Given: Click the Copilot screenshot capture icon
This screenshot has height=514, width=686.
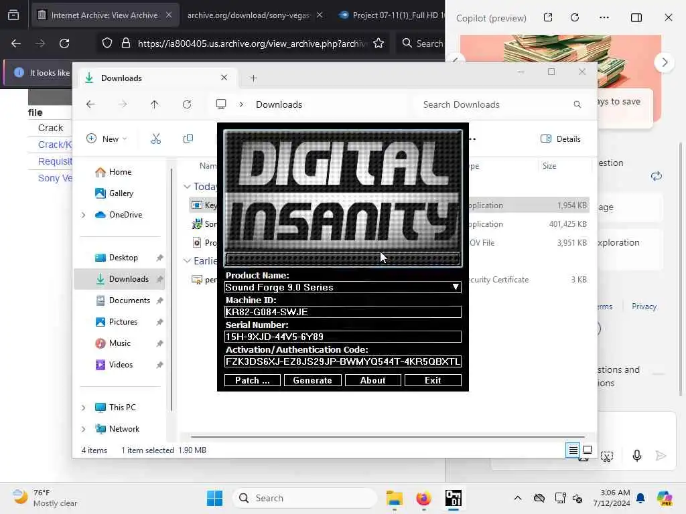Looking at the screenshot, I should (607, 456).
